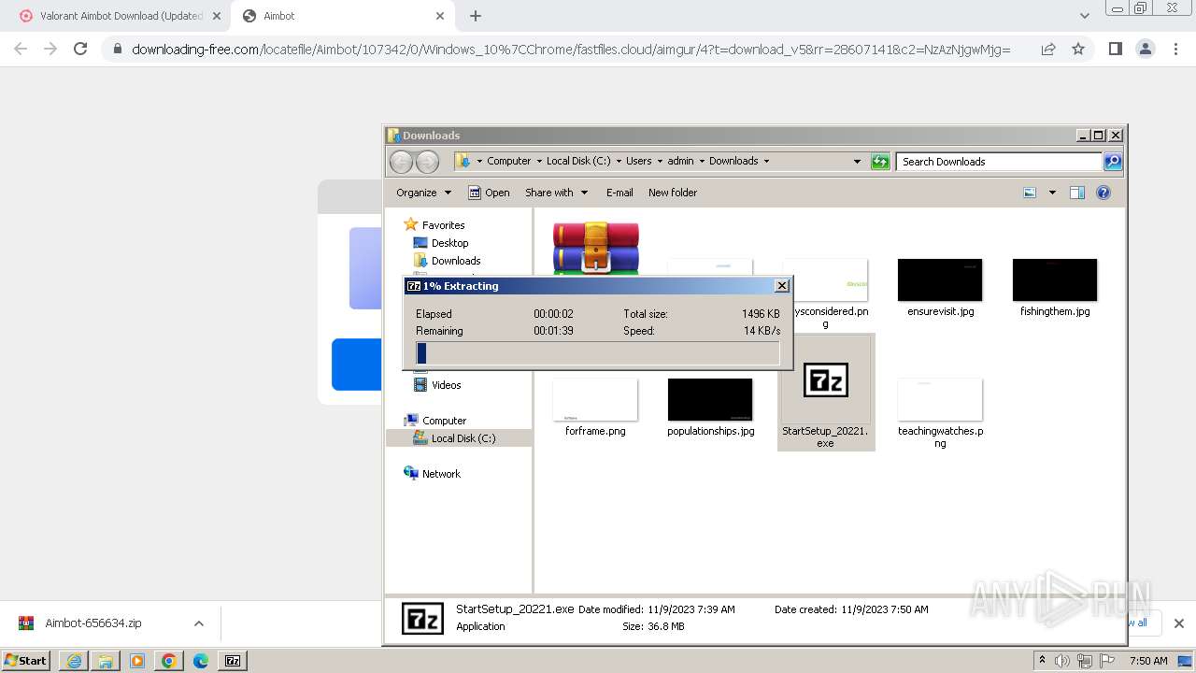Open the Organize menu
The width and height of the screenshot is (1196, 673).
424,193
